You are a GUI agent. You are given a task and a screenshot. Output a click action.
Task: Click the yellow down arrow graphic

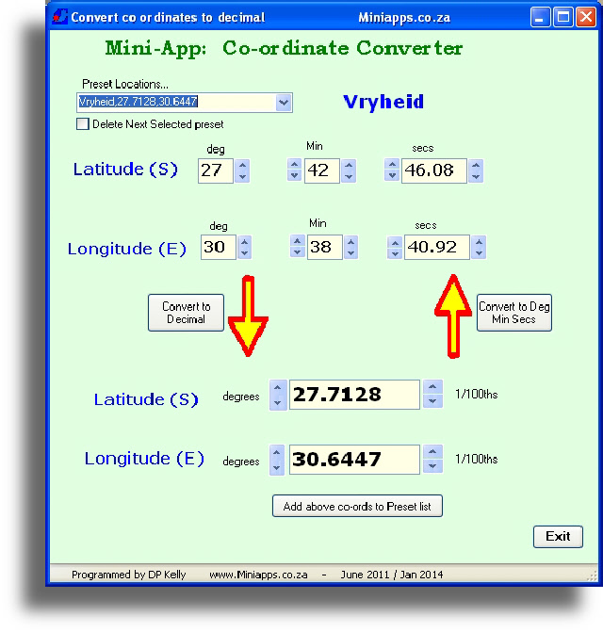click(247, 316)
